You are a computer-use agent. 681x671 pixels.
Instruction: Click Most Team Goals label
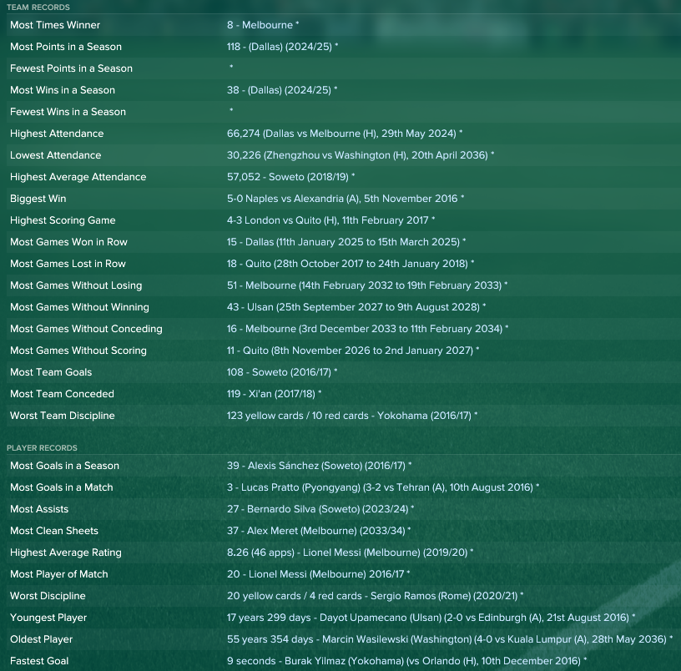(51, 372)
